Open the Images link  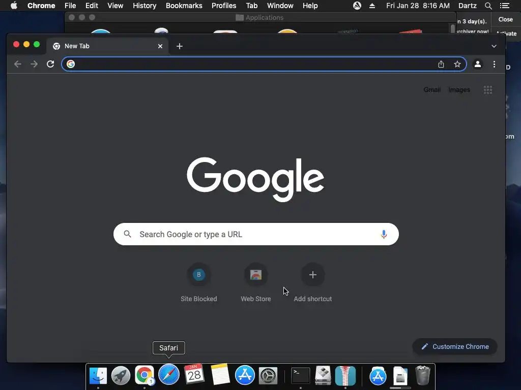click(x=459, y=90)
